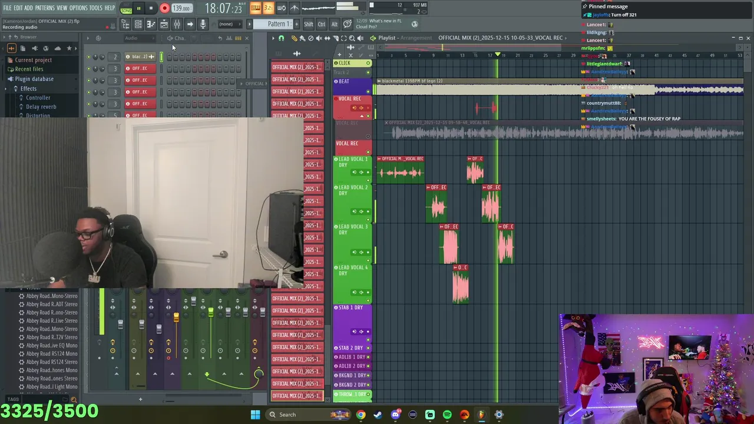Click the Browser cloud tab icon
Screen dimensions: 754x424
[x=57, y=48]
